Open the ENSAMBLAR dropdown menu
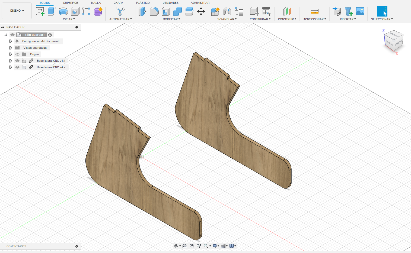Screen dimensions: 411x253 point(227,19)
